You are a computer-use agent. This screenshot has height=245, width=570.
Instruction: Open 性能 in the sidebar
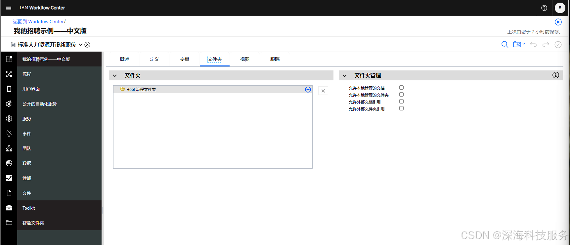60,178
